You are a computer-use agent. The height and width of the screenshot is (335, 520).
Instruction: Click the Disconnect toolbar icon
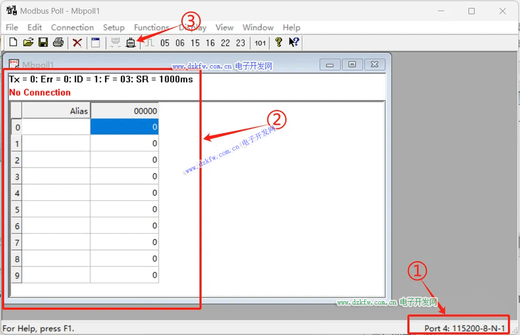point(115,43)
